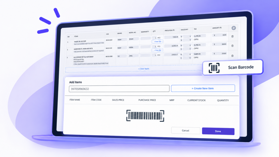This screenshot has width=279, height=157.
Task: Click the PRICE/ITEM column header
Action: click(x=169, y=30)
